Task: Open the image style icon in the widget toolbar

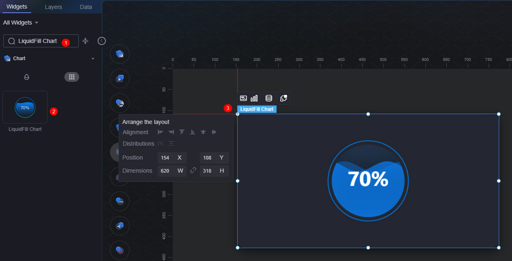Action: tap(243, 98)
